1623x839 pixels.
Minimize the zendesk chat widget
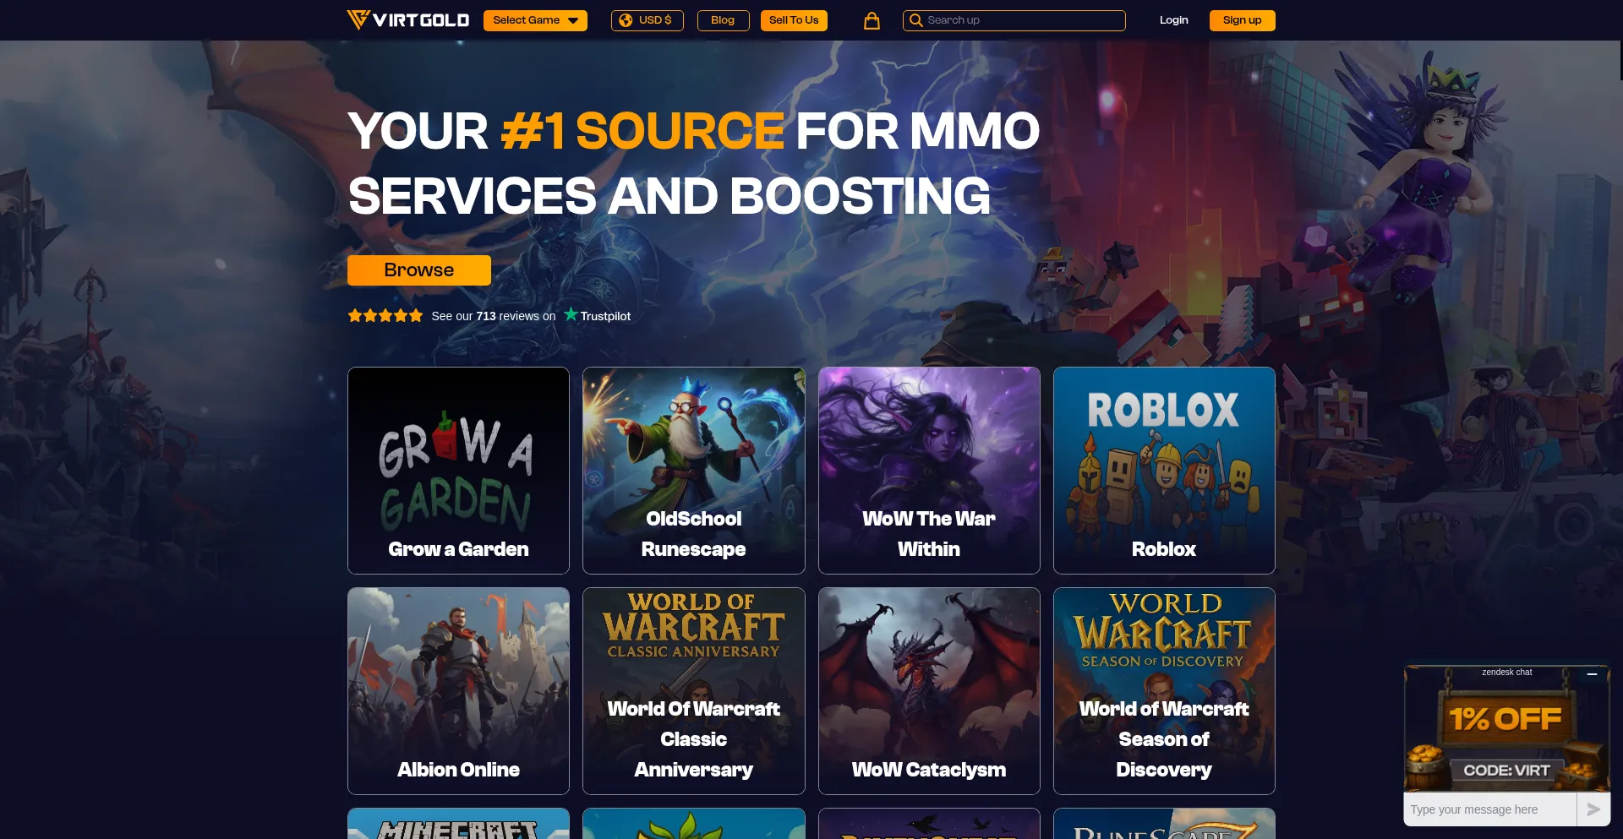[x=1592, y=674]
